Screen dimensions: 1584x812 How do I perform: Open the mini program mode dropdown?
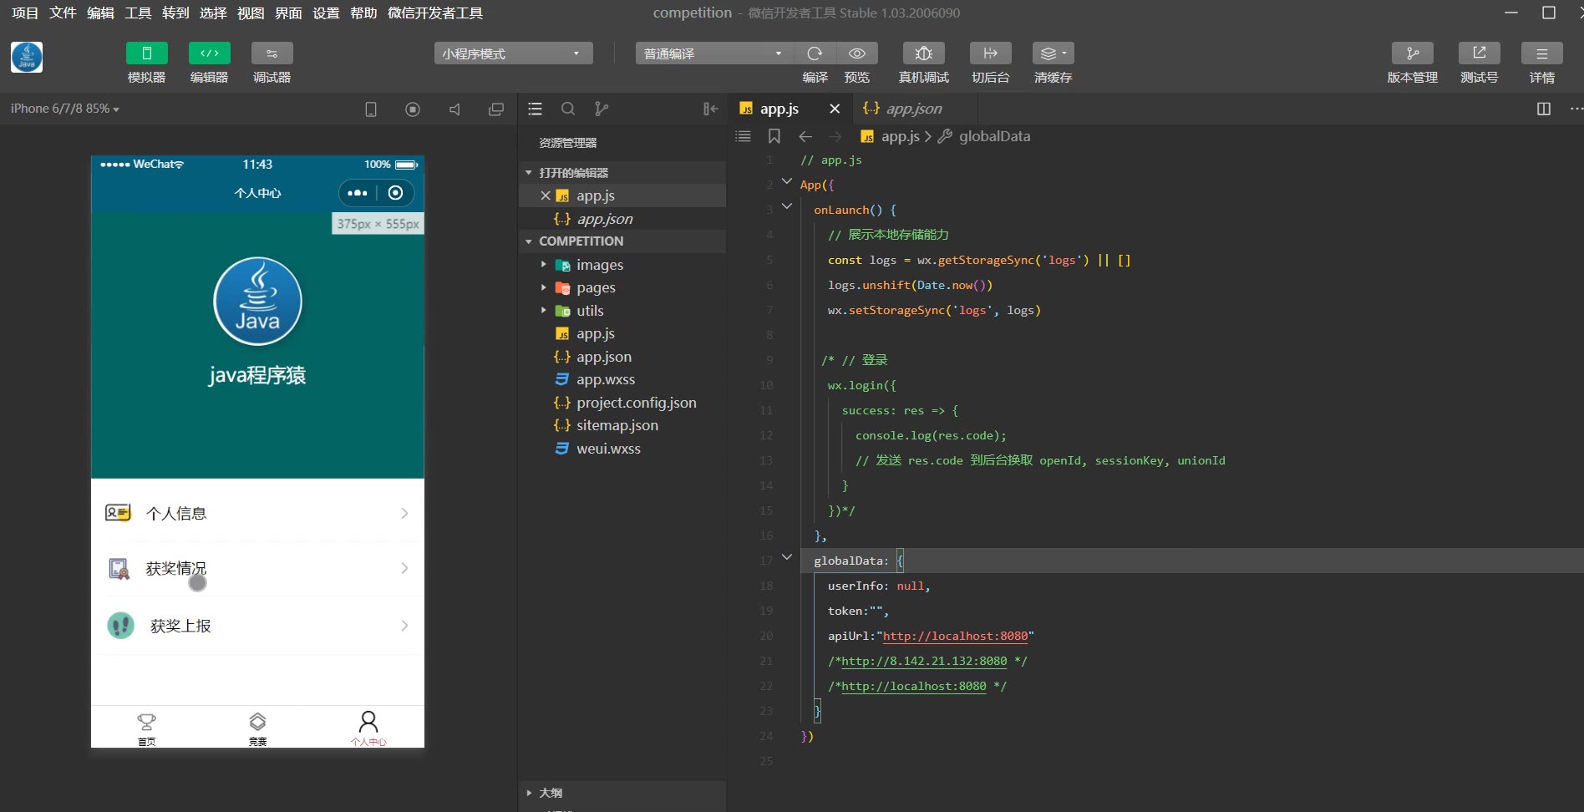(513, 53)
